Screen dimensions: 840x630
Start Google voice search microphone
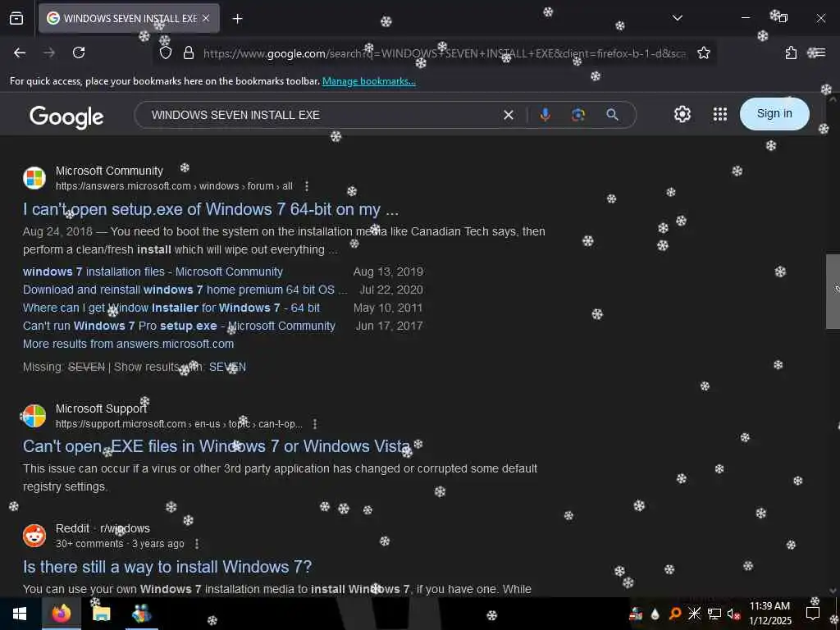pyautogui.click(x=545, y=115)
